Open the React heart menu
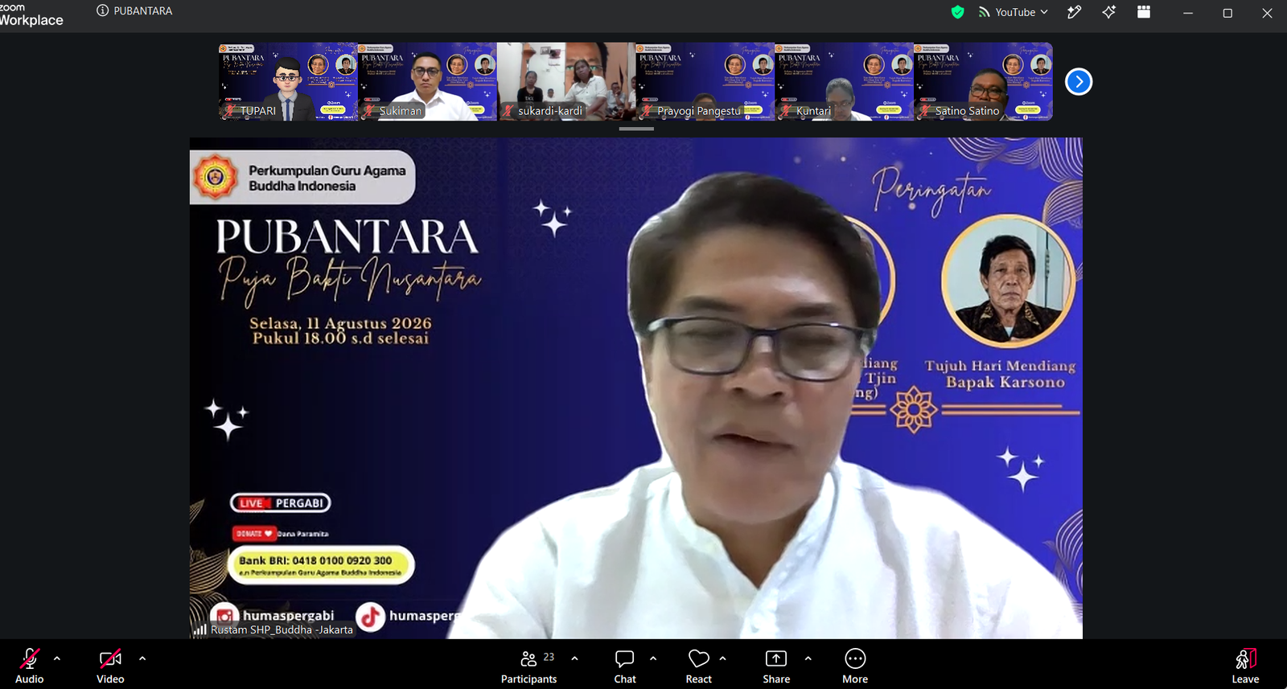This screenshot has height=689, width=1287. click(x=698, y=666)
